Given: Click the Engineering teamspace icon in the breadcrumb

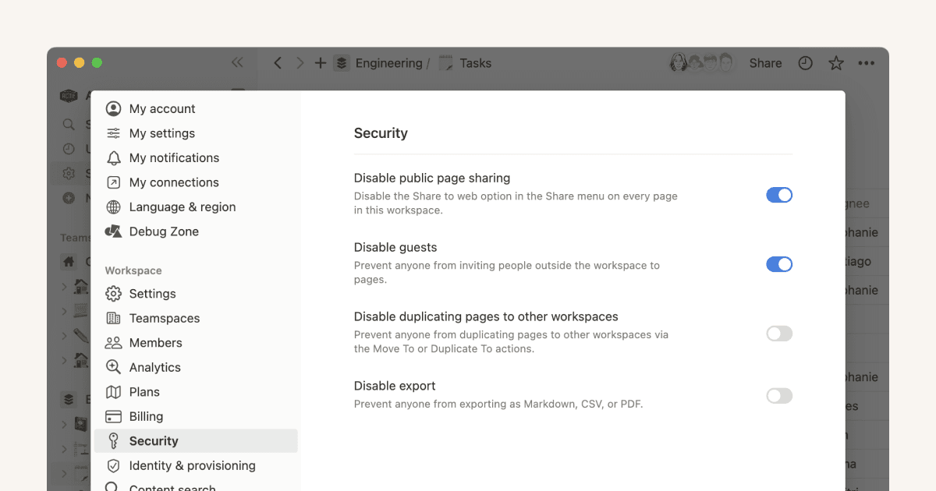Looking at the screenshot, I should pos(342,63).
